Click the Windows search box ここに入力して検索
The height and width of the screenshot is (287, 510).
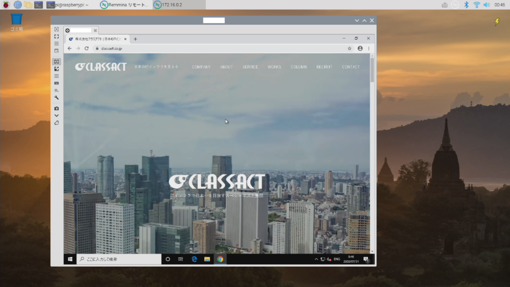pyautogui.click(x=119, y=259)
